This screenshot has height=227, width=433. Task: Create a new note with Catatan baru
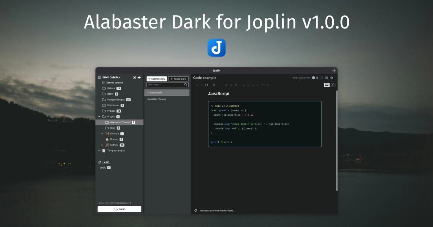[x=157, y=79]
